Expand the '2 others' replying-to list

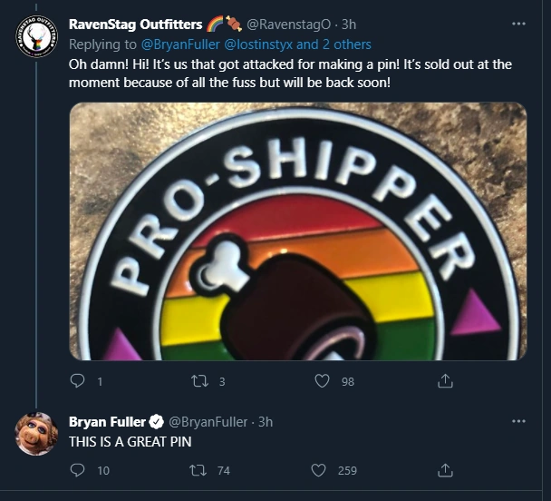[x=345, y=44]
